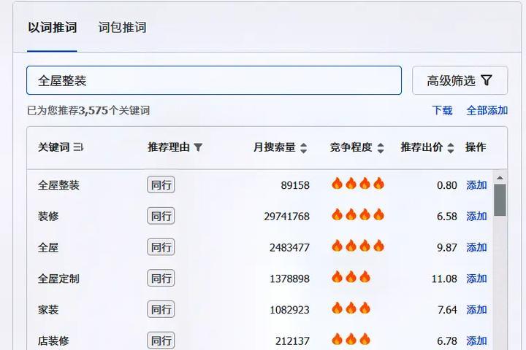Sort by 月搜索量 using its sort arrows
Viewport: 526px width, 350px height.
(303, 148)
